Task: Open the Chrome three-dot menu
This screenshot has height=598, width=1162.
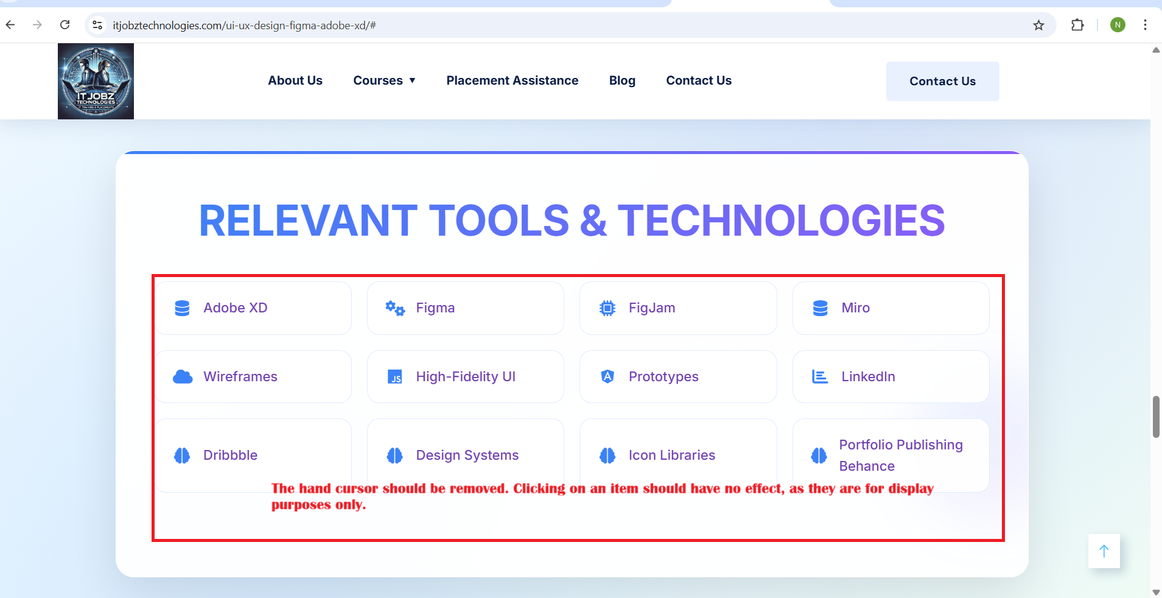Action: point(1145,25)
